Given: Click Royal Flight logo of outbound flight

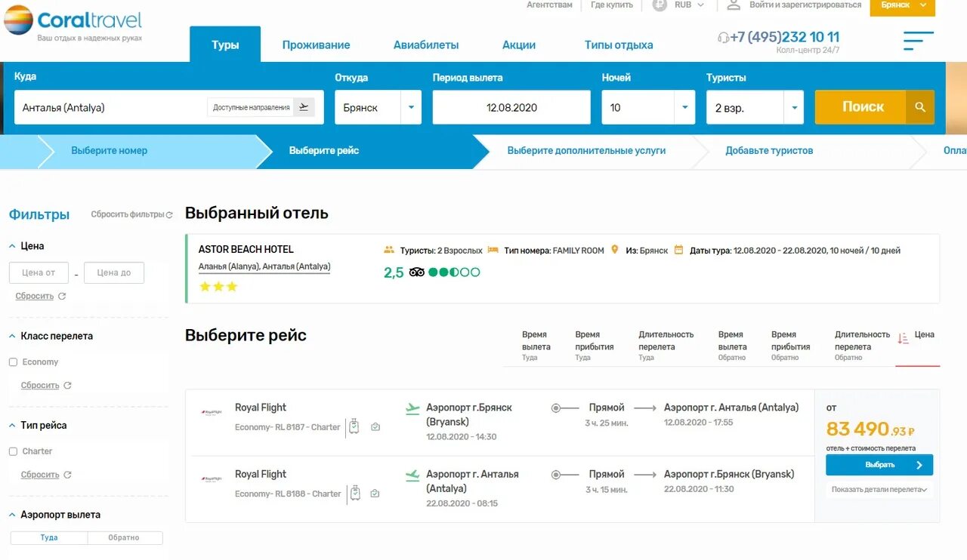Looking at the screenshot, I should click(x=212, y=412).
